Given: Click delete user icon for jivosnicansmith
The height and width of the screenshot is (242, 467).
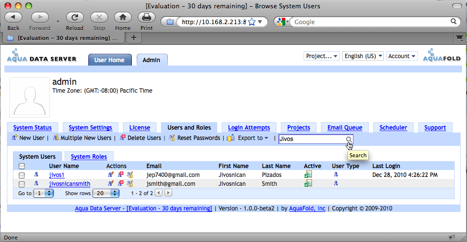Looking at the screenshot, I should (x=120, y=184).
